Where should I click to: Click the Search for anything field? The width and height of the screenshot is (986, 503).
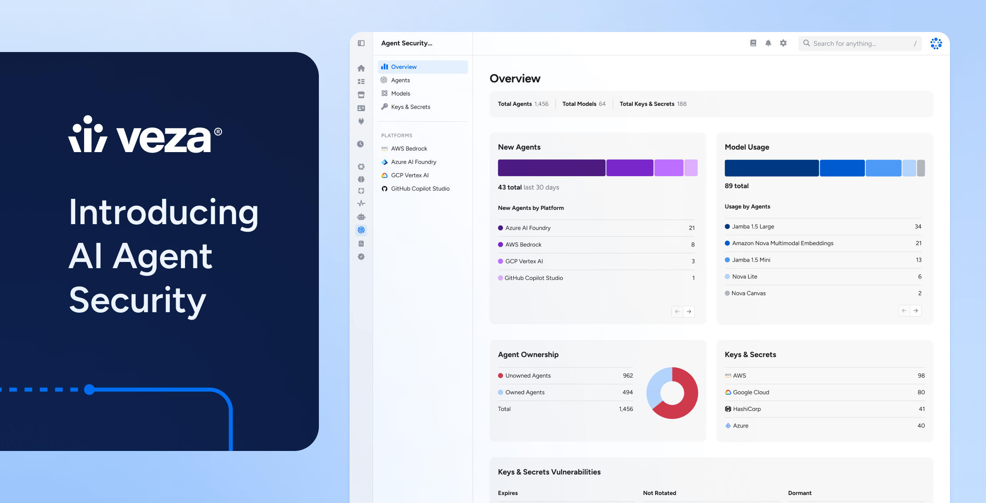[x=859, y=43]
